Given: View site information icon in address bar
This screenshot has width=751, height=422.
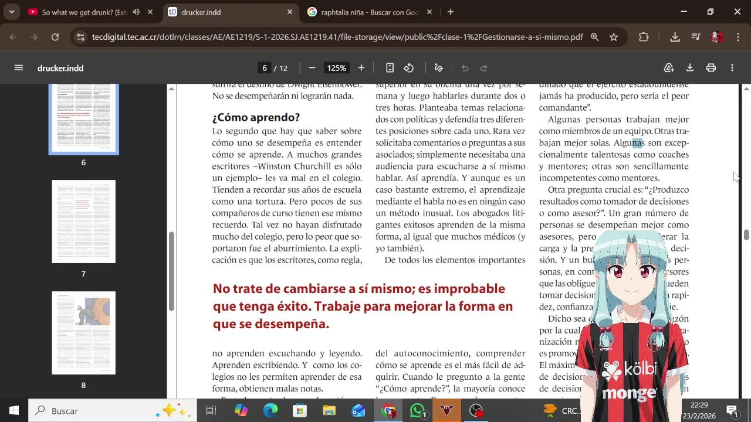Looking at the screenshot, I should [80, 37].
